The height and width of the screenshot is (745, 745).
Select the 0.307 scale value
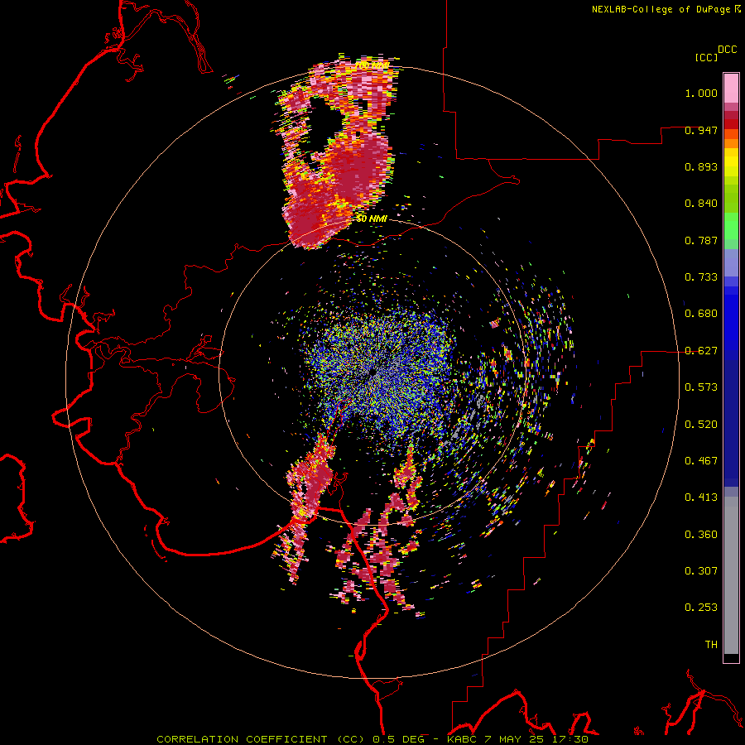[x=701, y=571]
